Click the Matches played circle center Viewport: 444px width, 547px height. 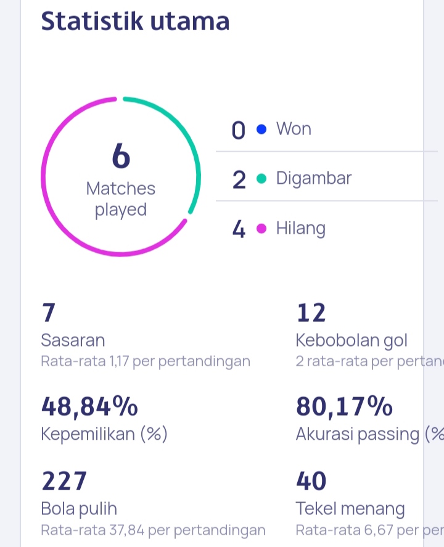click(x=121, y=176)
